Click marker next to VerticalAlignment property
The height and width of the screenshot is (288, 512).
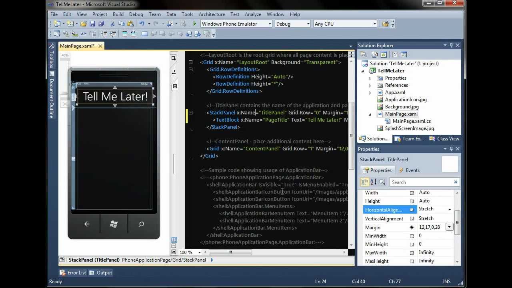tap(412, 219)
